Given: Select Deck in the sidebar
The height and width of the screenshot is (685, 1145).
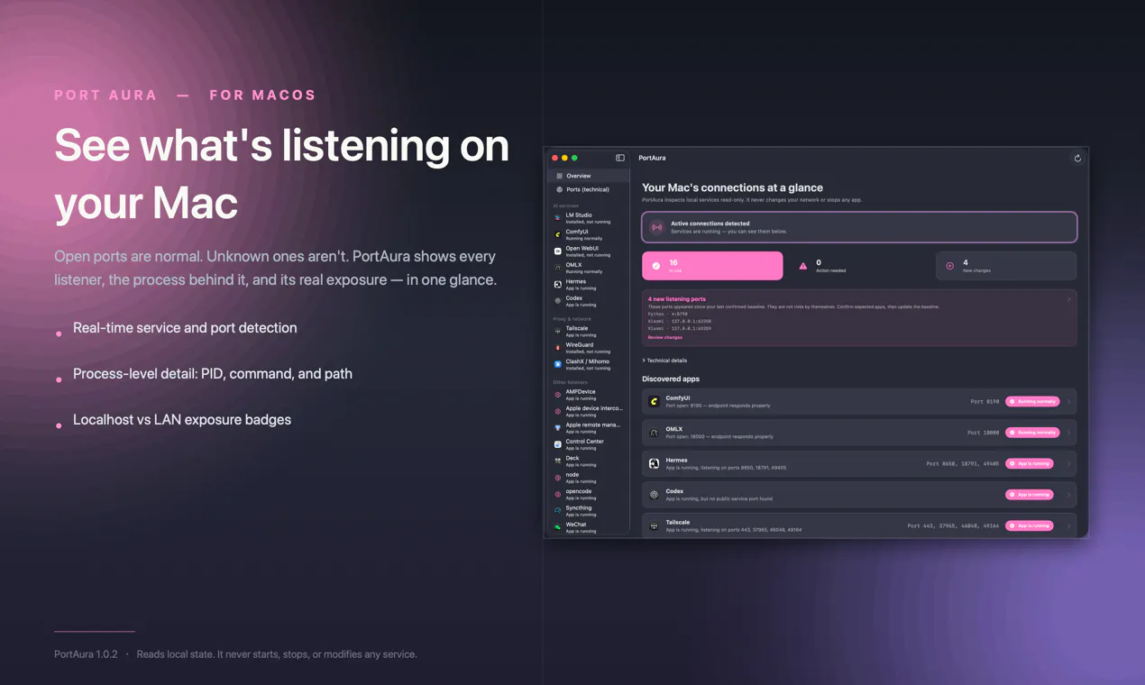Looking at the screenshot, I should point(589,461).
